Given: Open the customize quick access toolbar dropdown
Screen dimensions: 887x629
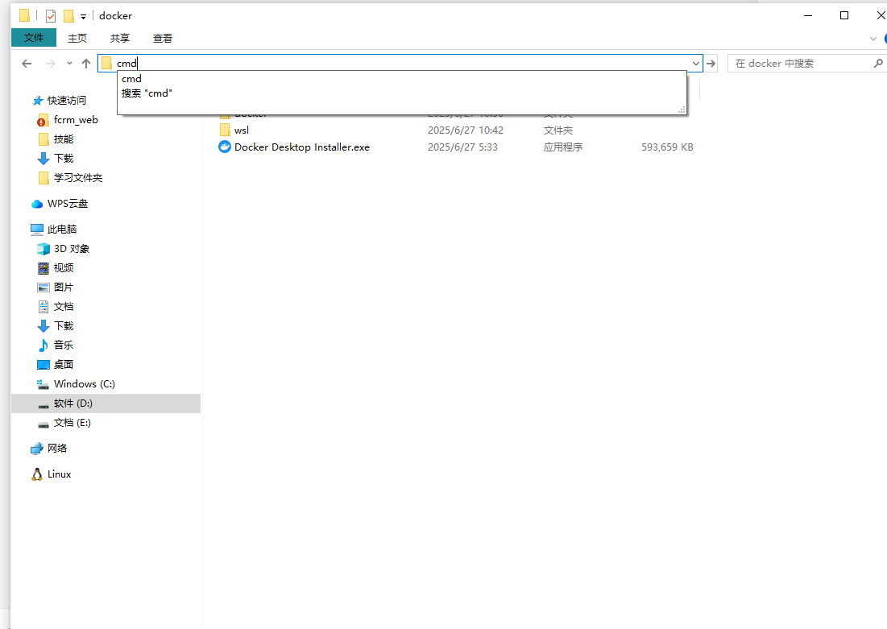Looking at the screenshot, I should click(83, 16).
